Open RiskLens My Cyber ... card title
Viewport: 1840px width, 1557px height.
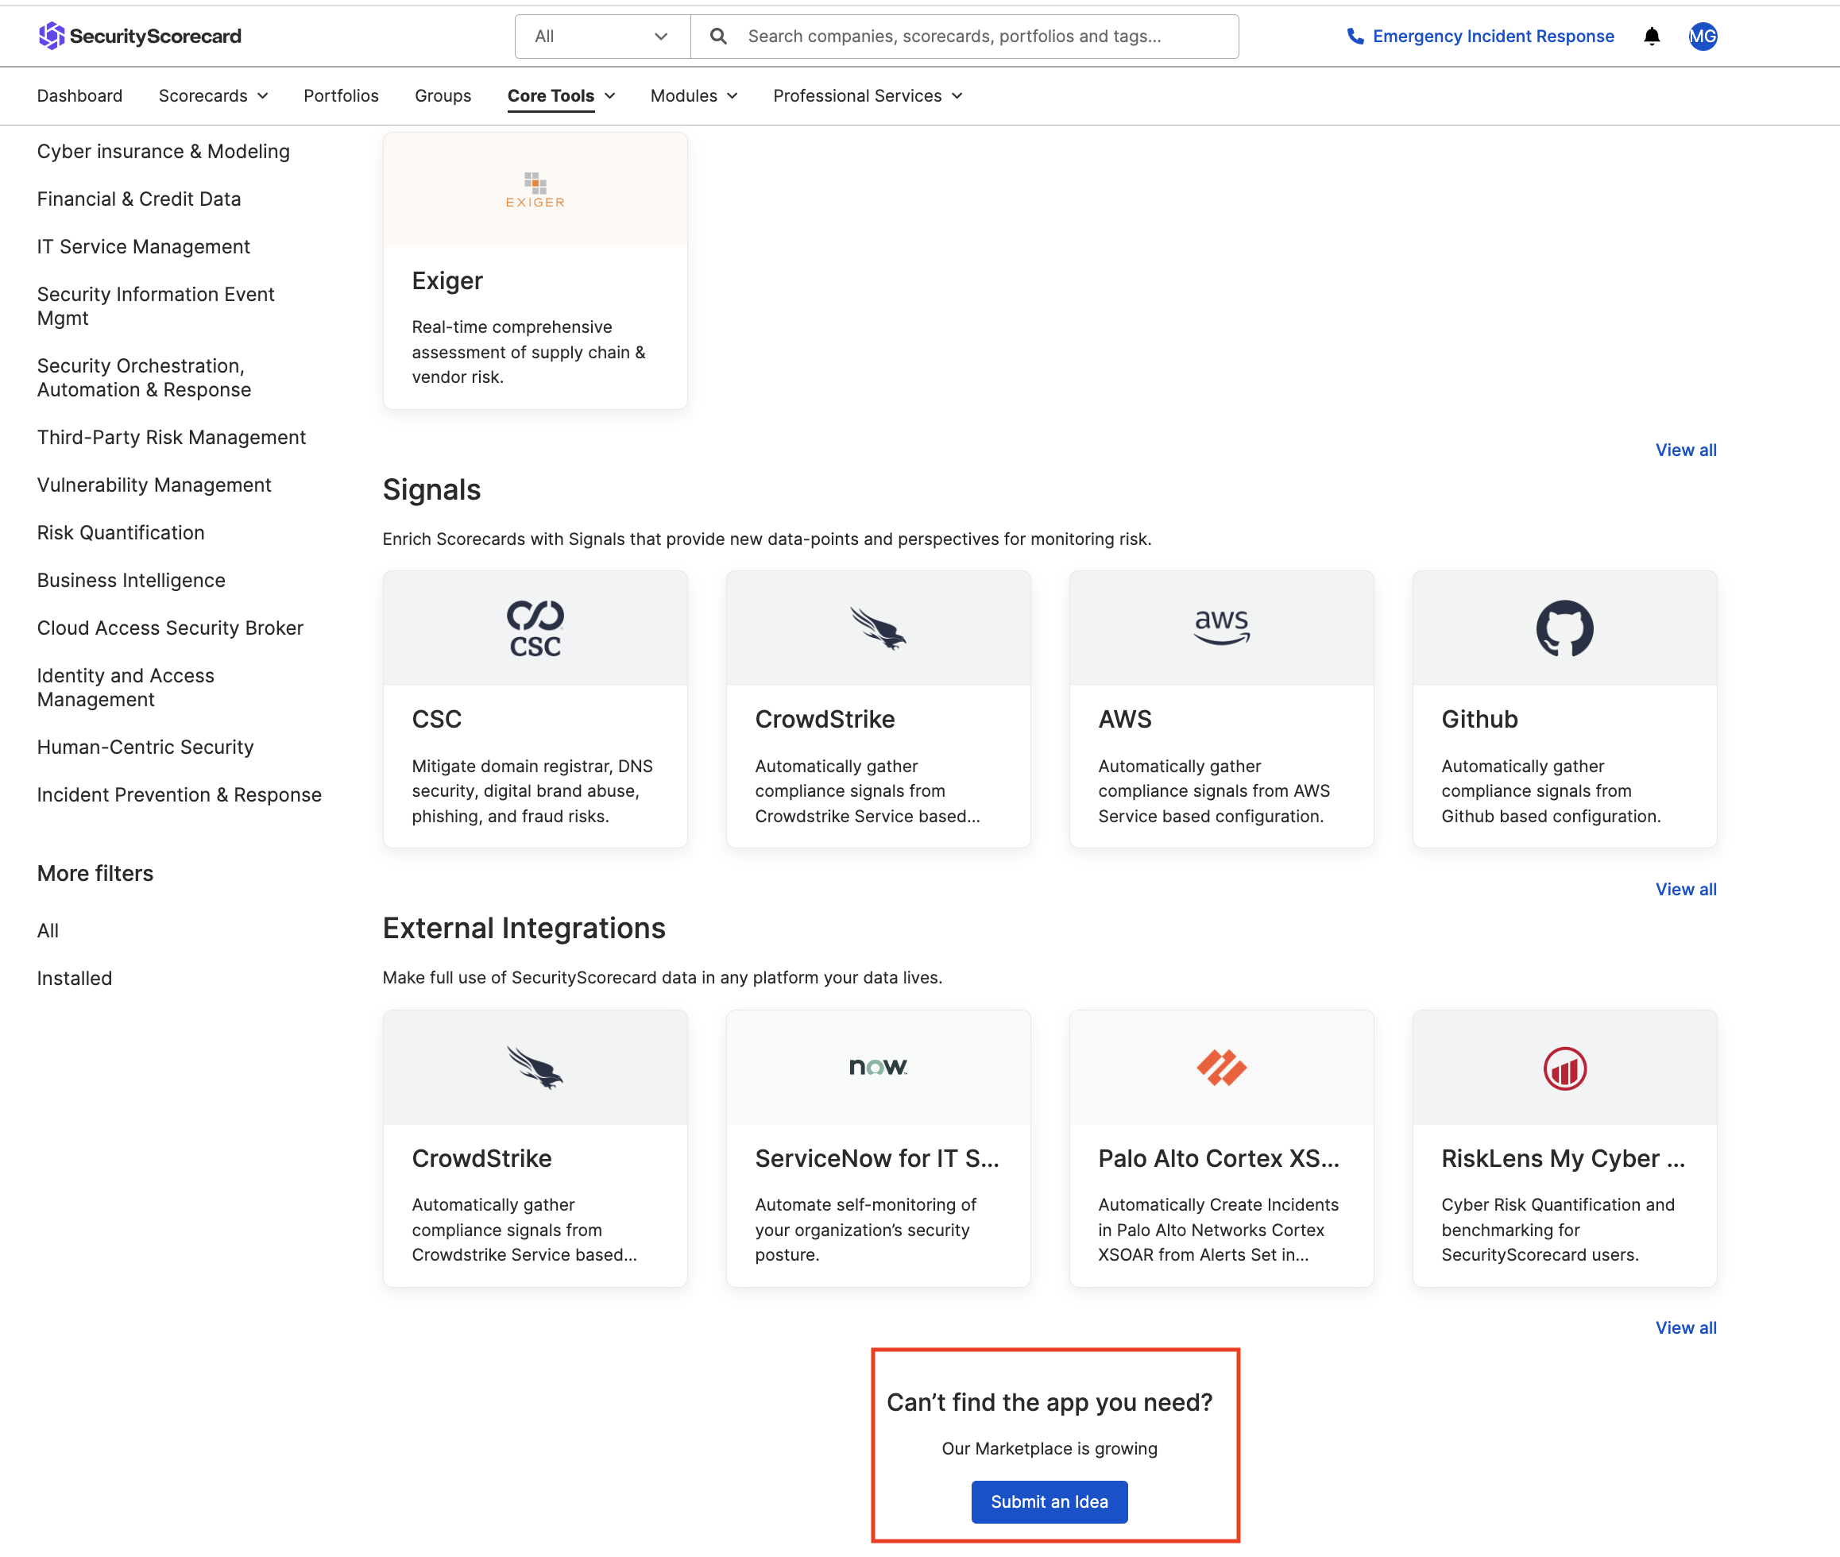click(1563, 1158)
